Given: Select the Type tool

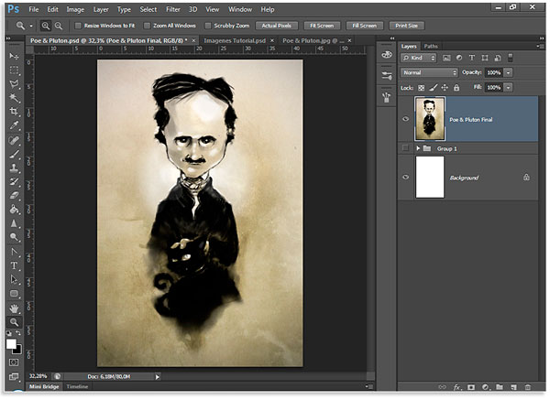Looking at the screenshot, I should [14, 265].
